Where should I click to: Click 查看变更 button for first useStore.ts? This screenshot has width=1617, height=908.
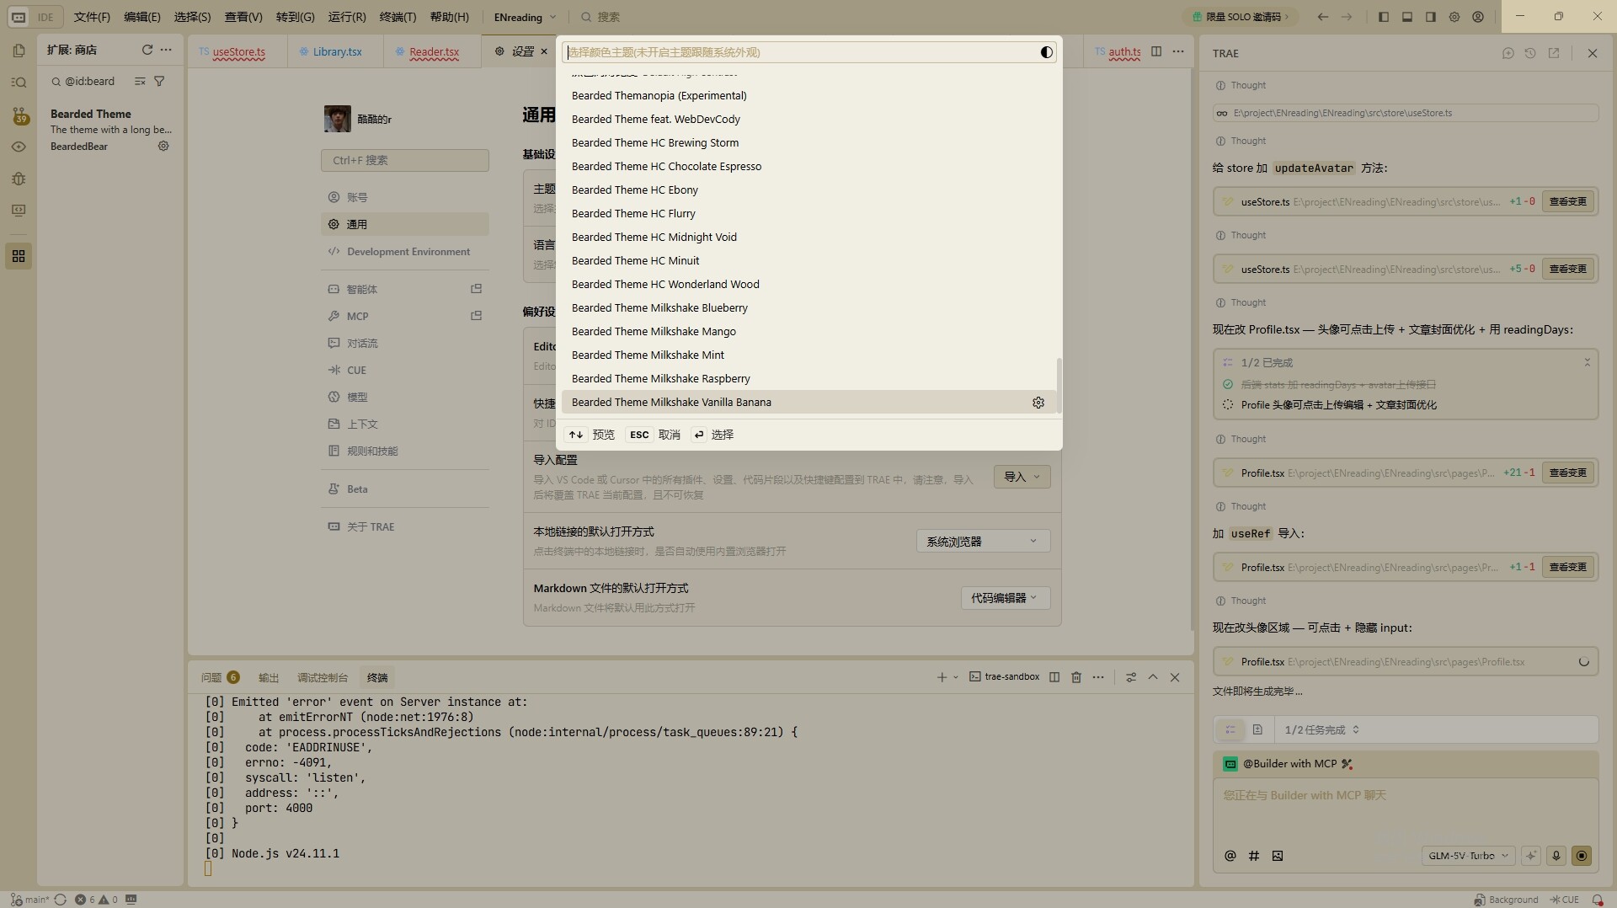(x=1567, y=202)
